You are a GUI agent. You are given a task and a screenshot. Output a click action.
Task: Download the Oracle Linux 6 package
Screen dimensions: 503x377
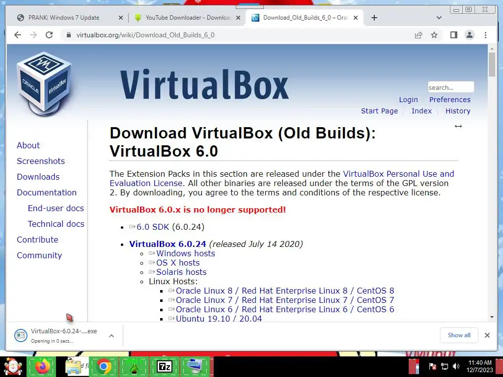(285, 309)
